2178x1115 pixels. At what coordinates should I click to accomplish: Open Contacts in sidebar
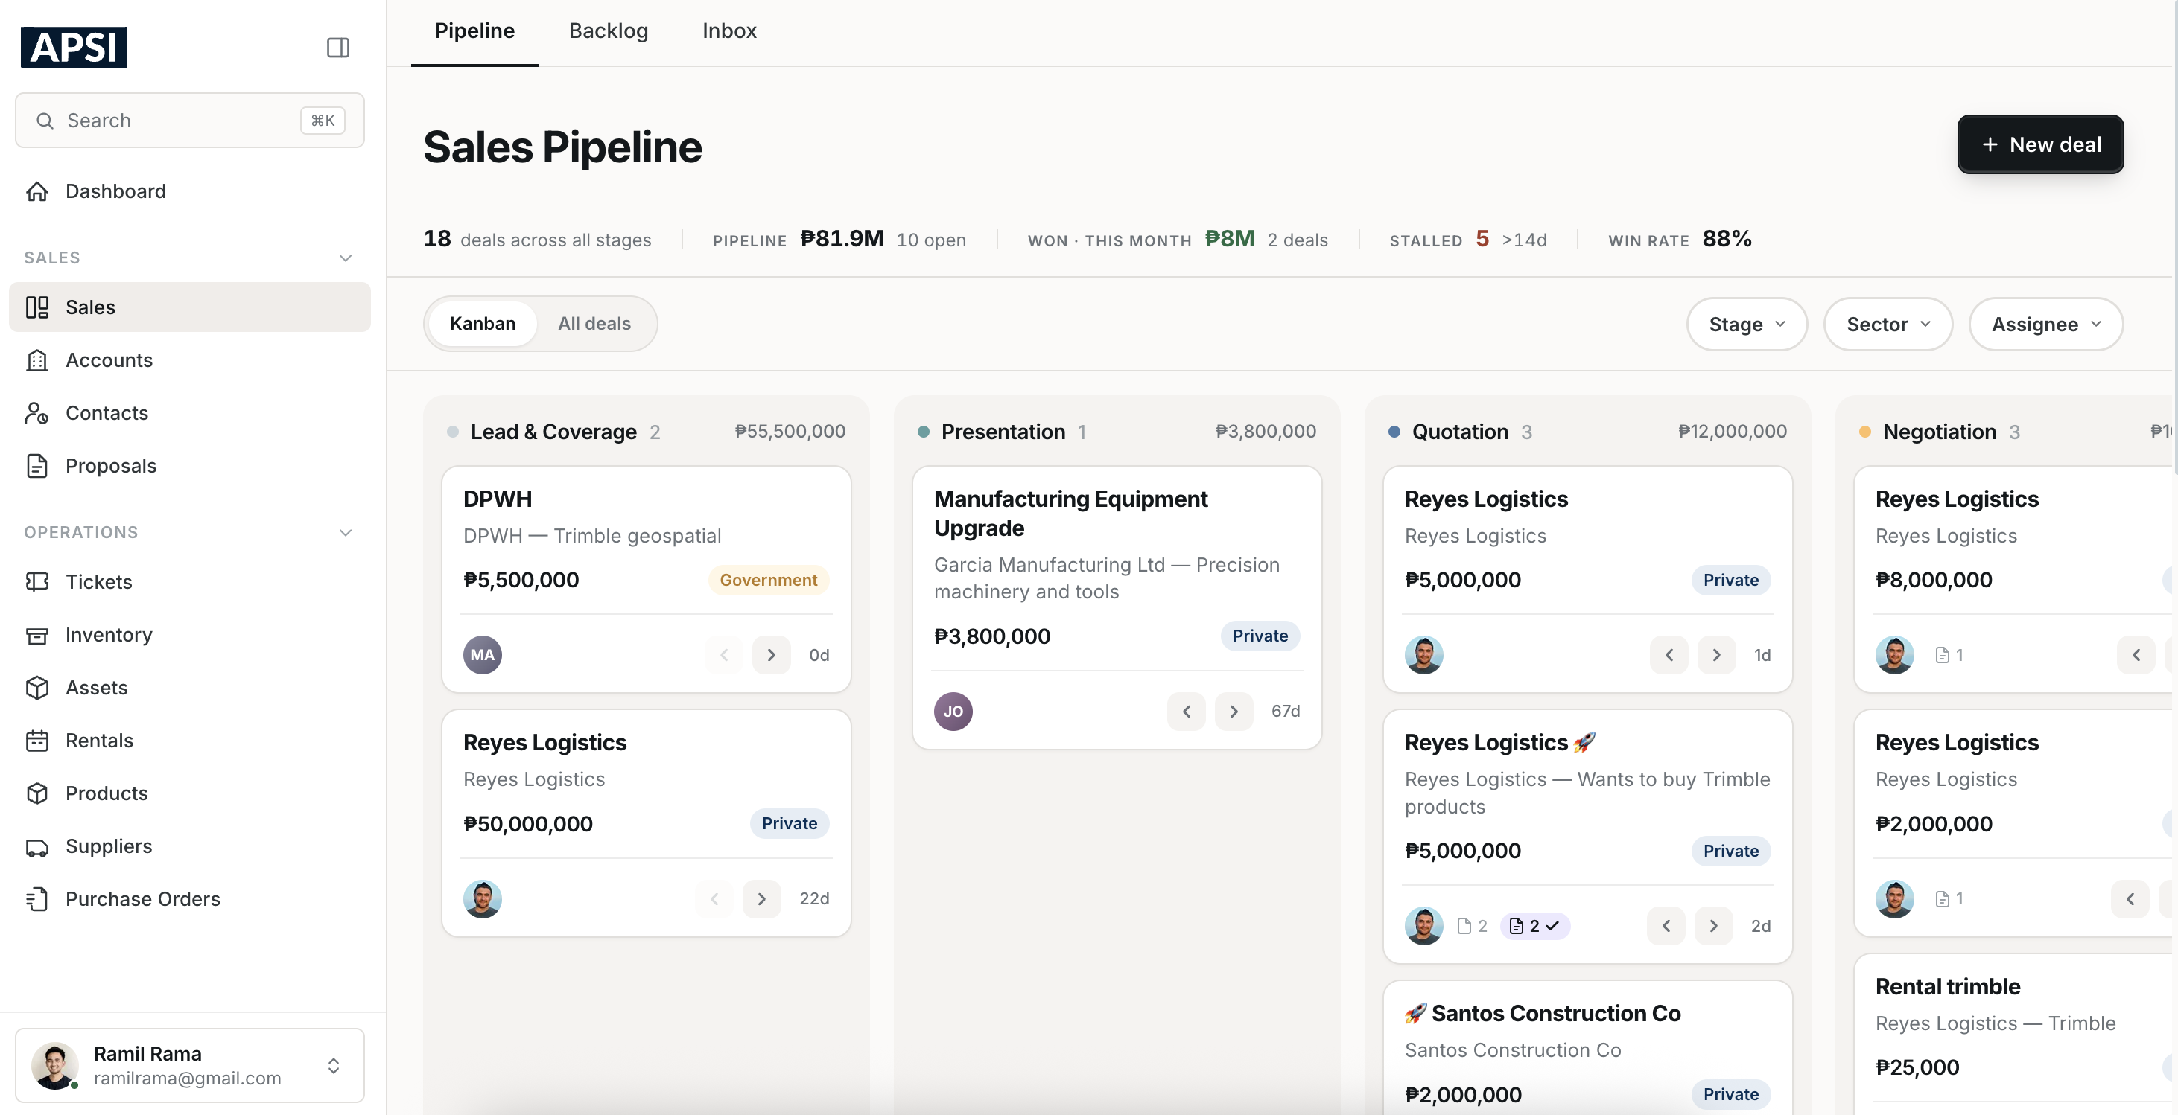189,412
